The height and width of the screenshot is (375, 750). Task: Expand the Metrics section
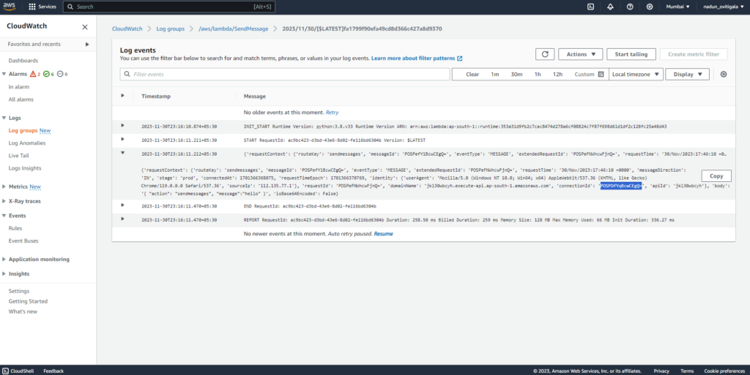(x=4, y=186)
